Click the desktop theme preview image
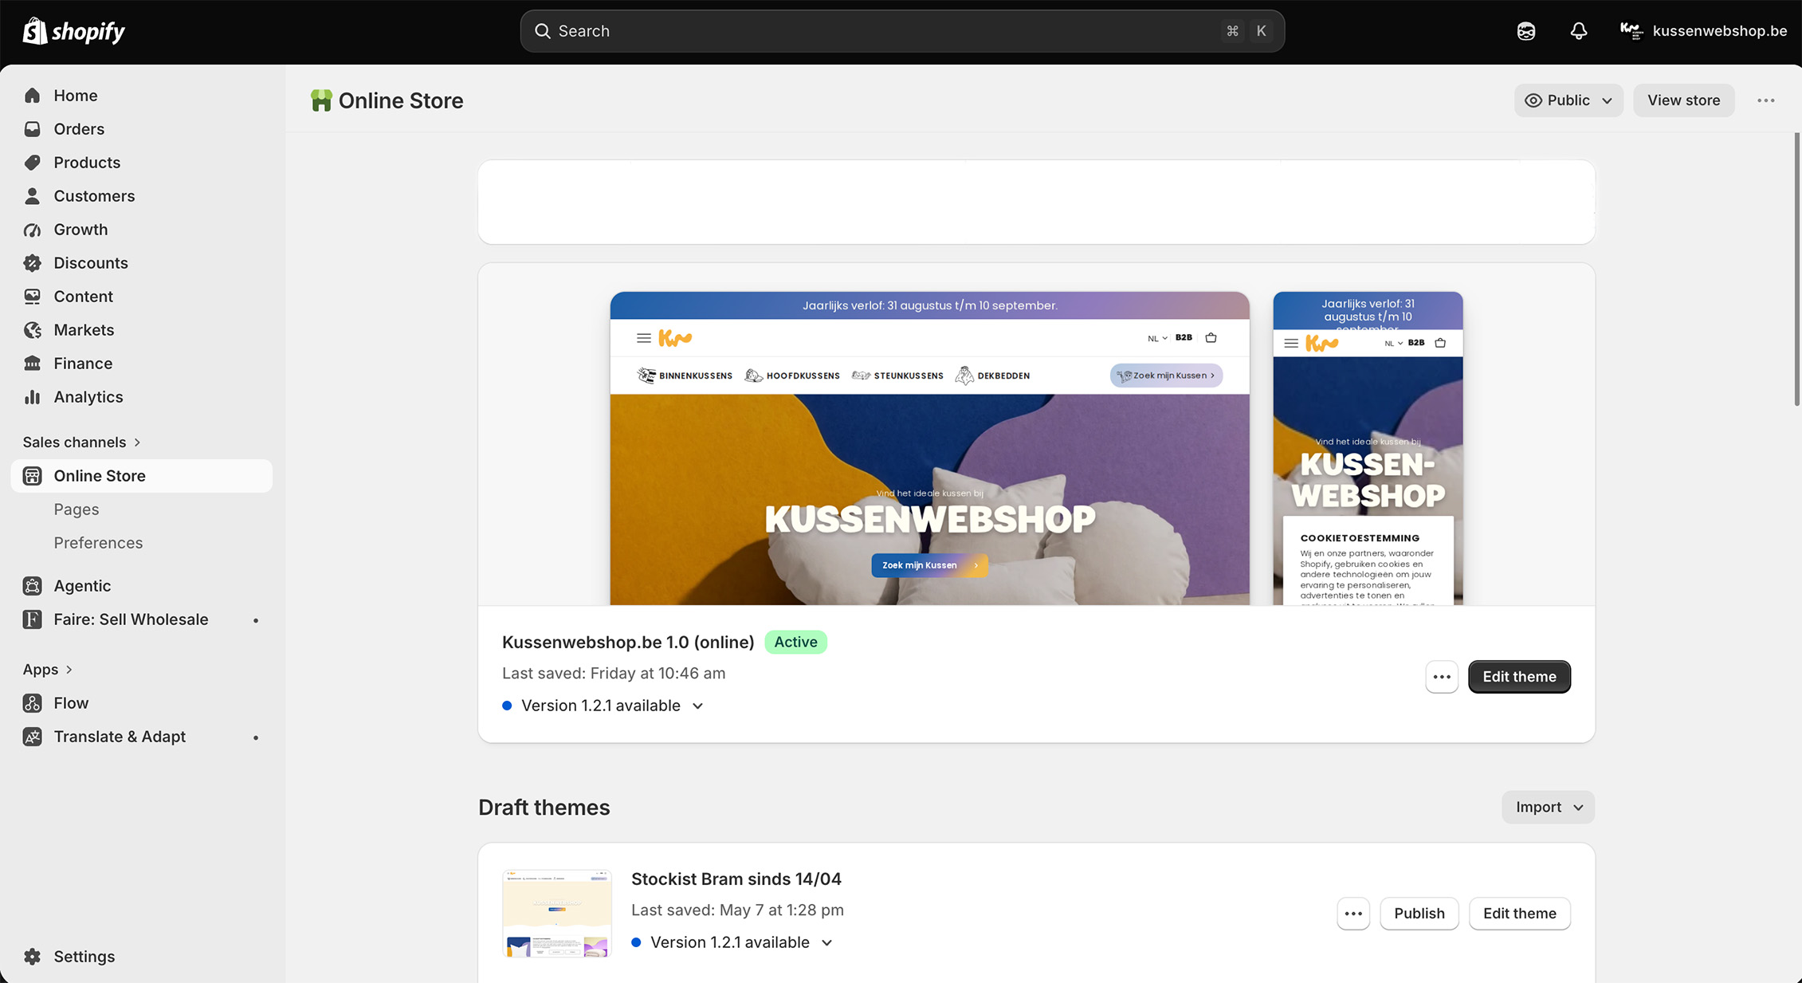This screenshot has height=983, width=1802. [x=929, y=448]
